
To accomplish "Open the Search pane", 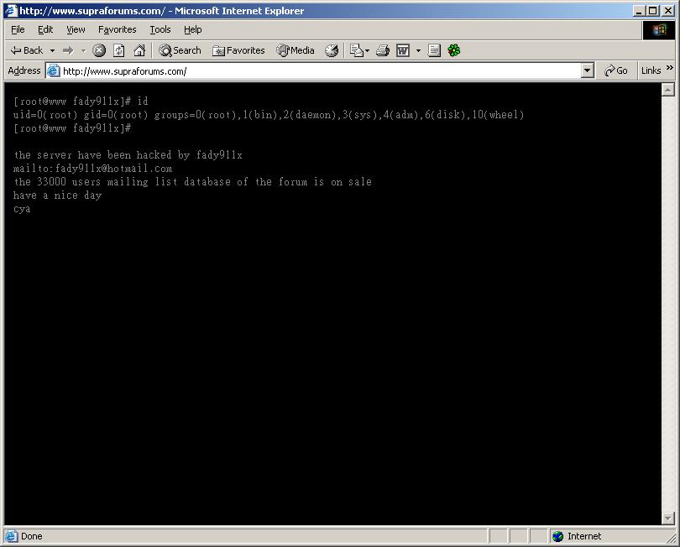I will coord(180,50).
